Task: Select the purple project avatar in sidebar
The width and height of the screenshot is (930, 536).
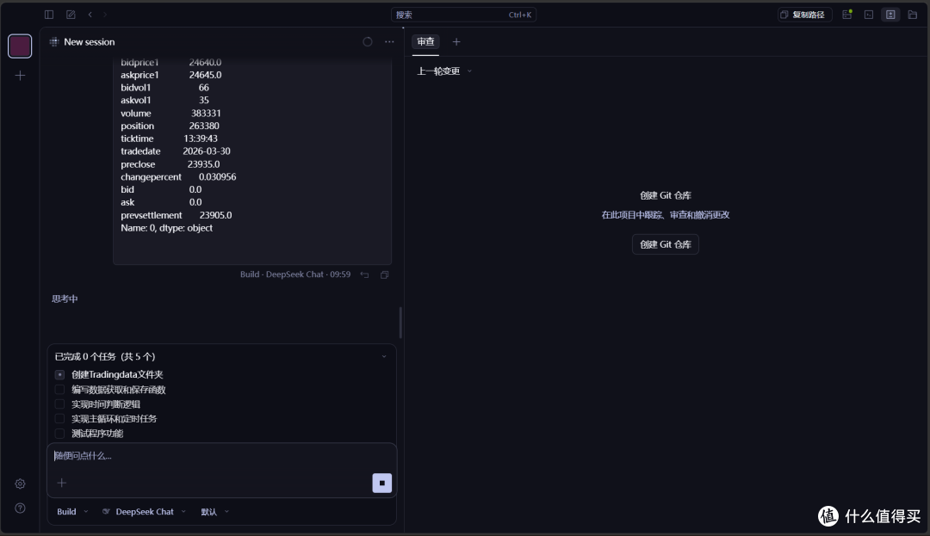Action: point(20,46)
